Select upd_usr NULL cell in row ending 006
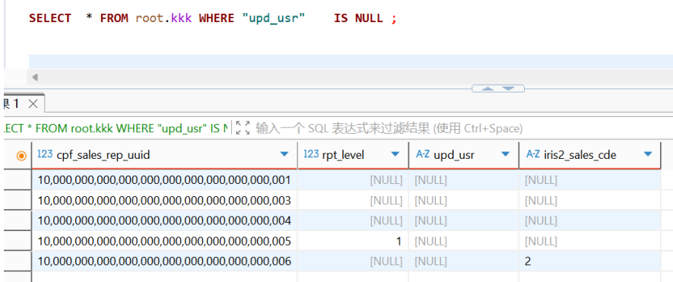Image resolution: width=673 pixels, height=282 pixels. click(464, 261)
